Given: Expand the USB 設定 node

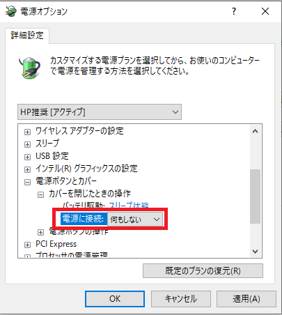Looking at the screenshot, I should pos(27,157).
